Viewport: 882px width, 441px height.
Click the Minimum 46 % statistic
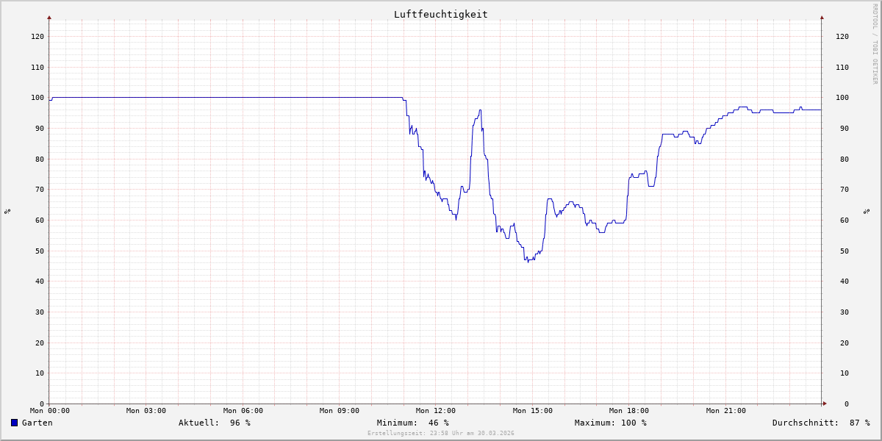point(412,423)
